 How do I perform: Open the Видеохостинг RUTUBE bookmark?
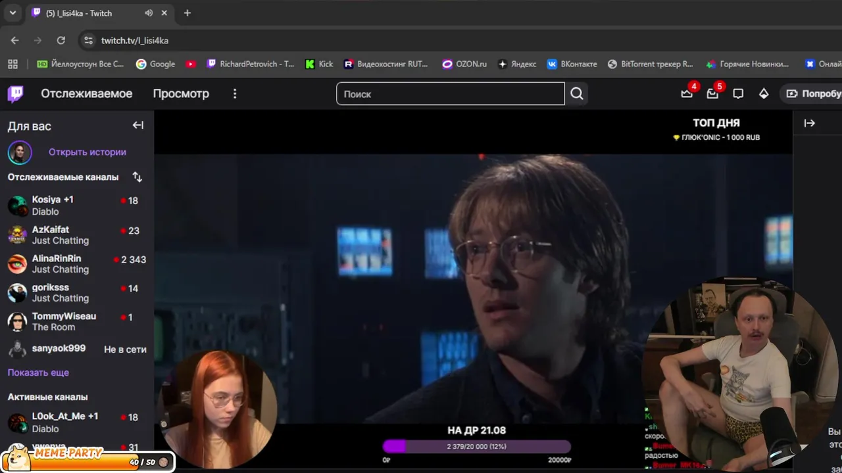click(385, 64)
